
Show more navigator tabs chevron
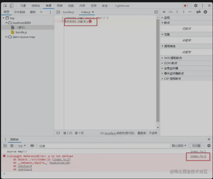(x=41, y=12)
